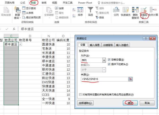Click the 取消 button
Image resolution: width=159 pixels, height=115 pixels.
coord(147,103)
